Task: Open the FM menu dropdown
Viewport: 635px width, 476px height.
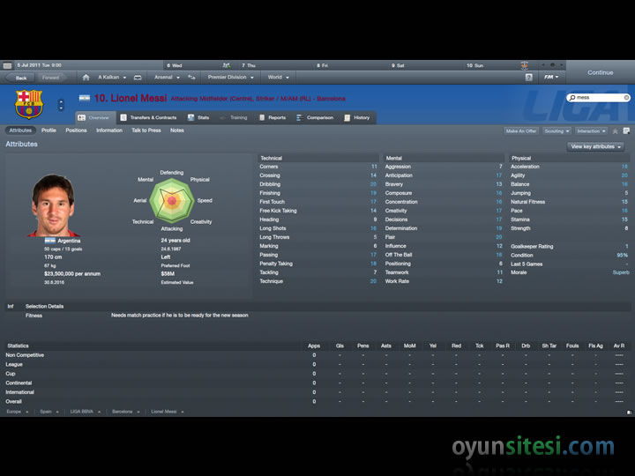Action: [x=551, y=77]
